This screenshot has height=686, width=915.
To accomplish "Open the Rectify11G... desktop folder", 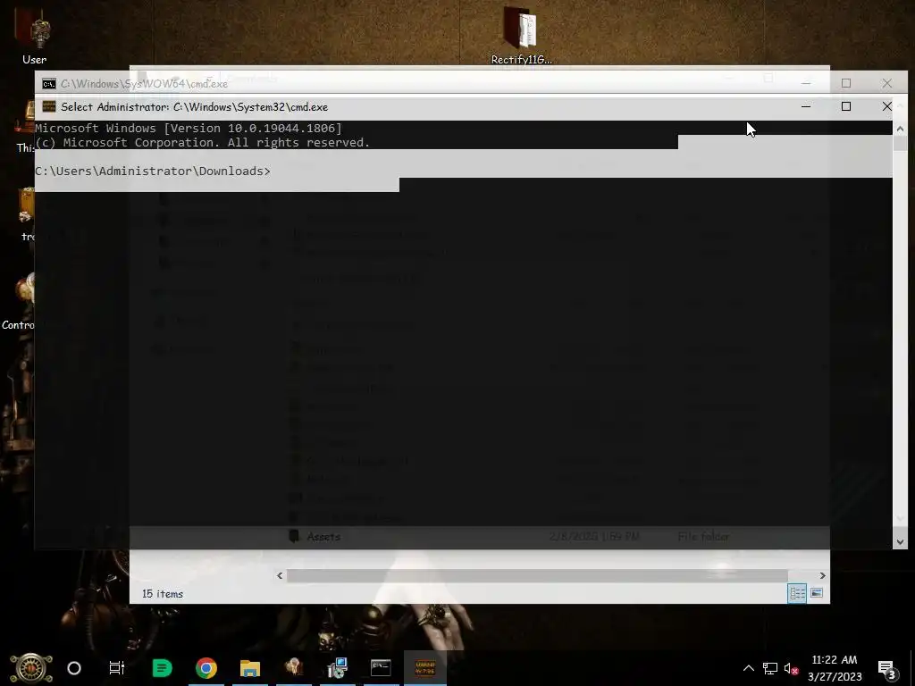I will tap(521, 35).
